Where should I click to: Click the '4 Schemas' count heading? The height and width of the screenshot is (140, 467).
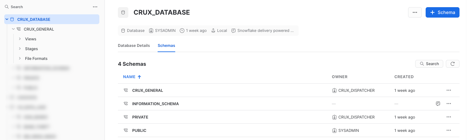tap(132, 64)
